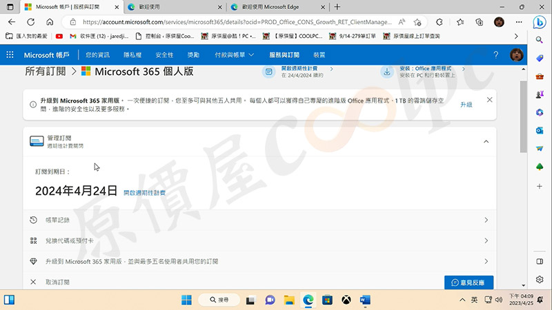Click the 取消訂閱 option
This screenshot has height=310, width=552.
[x=57, y=282]
